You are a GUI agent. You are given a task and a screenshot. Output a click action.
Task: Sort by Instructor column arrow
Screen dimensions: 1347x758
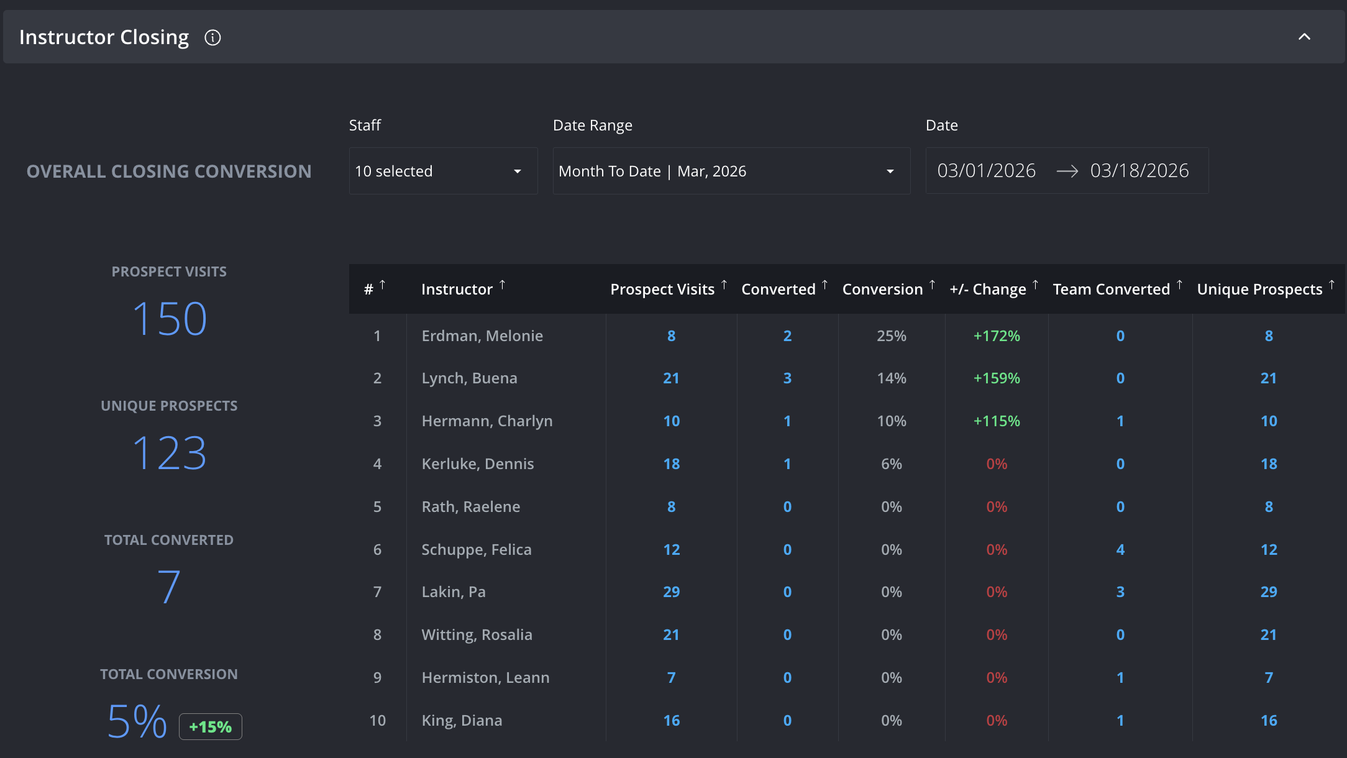pyautogui.click(x=502, y=285)
